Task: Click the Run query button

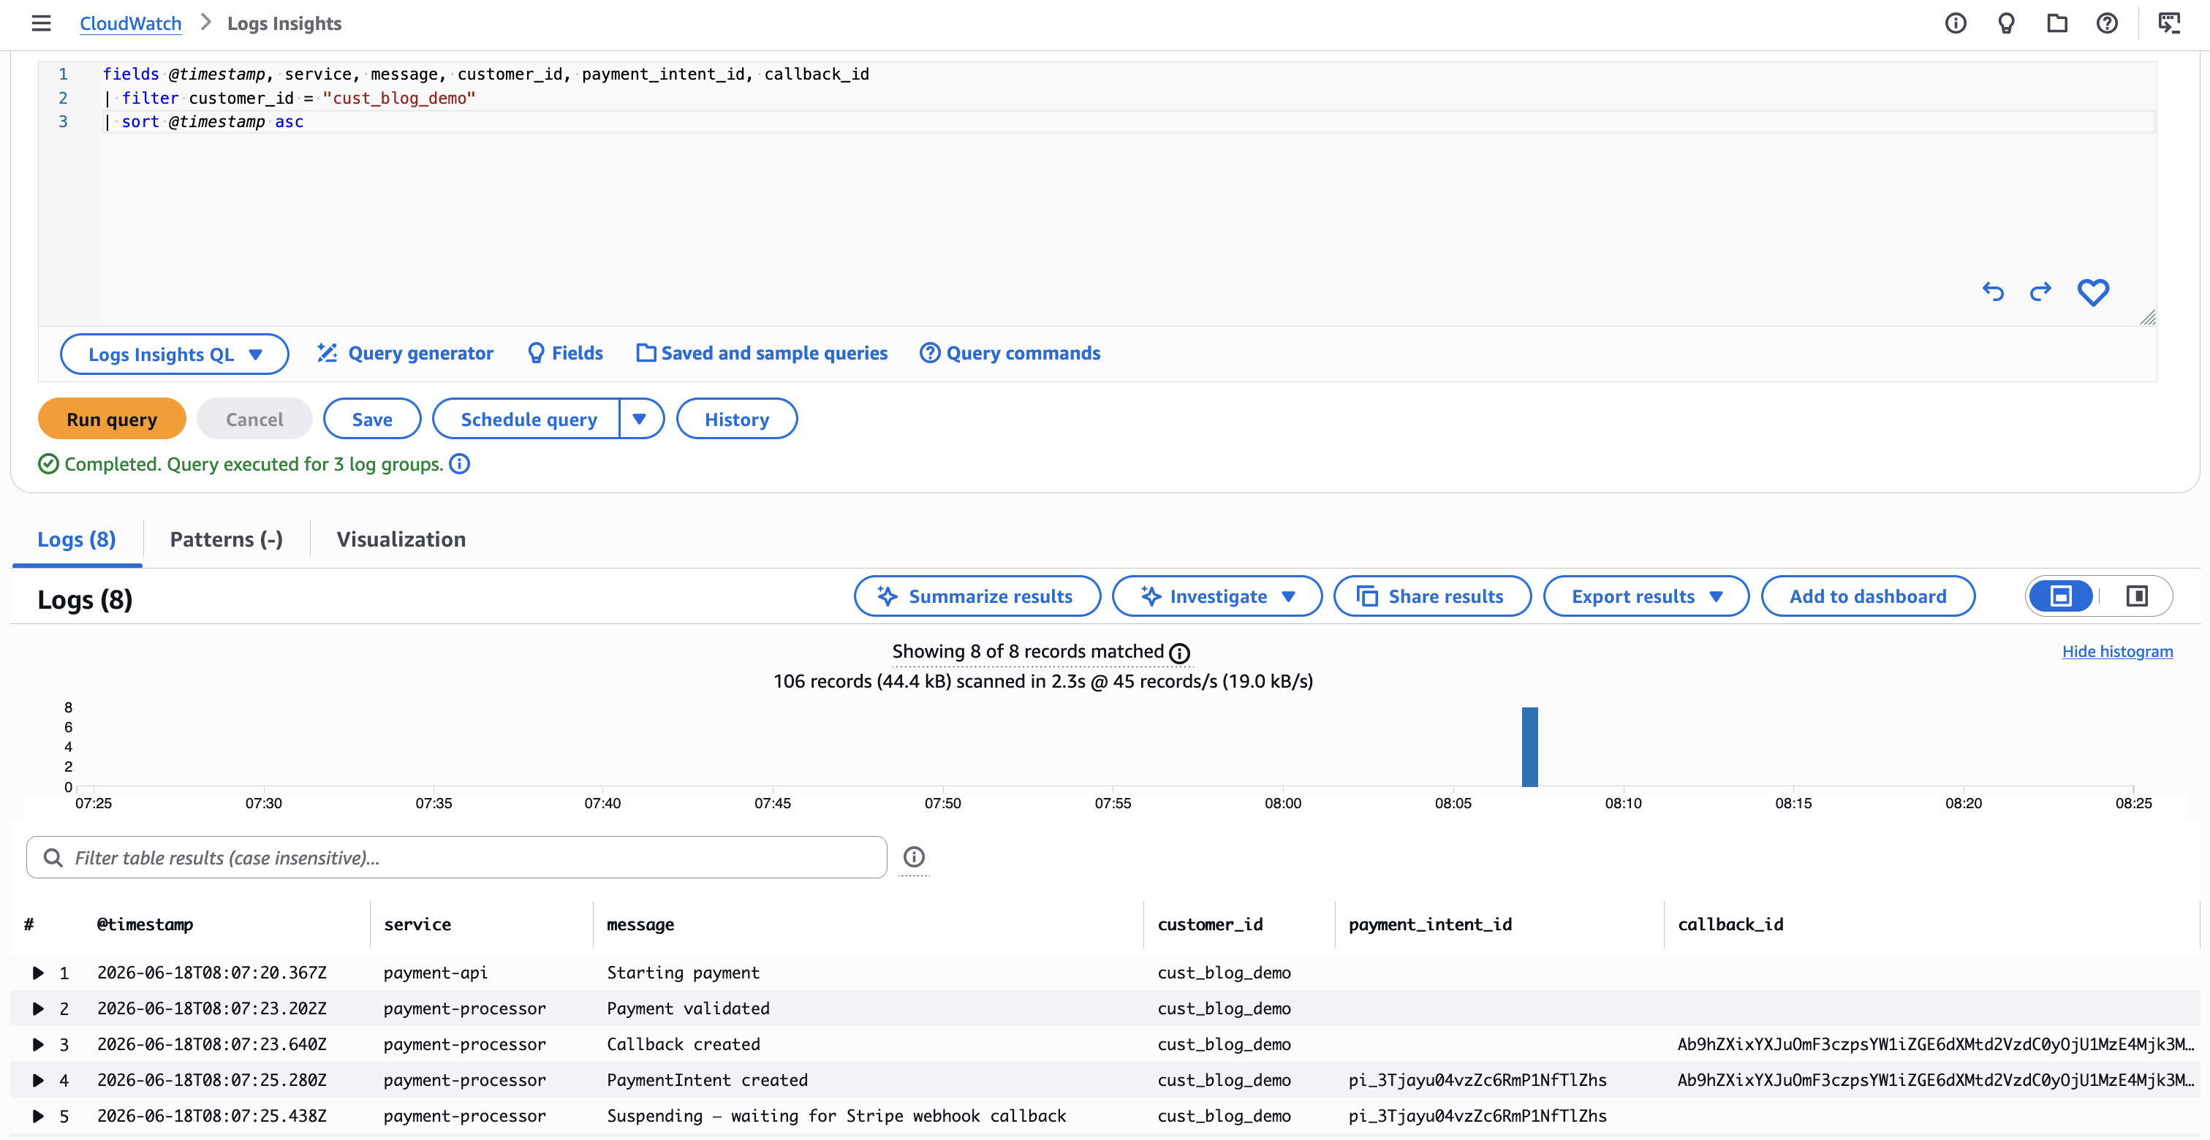Action: pos(112,419)
